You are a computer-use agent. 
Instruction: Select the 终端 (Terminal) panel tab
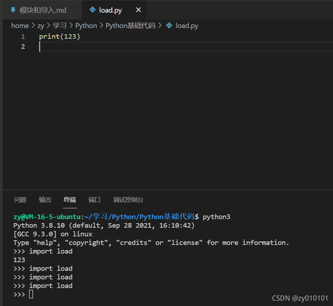pos(70,200)
